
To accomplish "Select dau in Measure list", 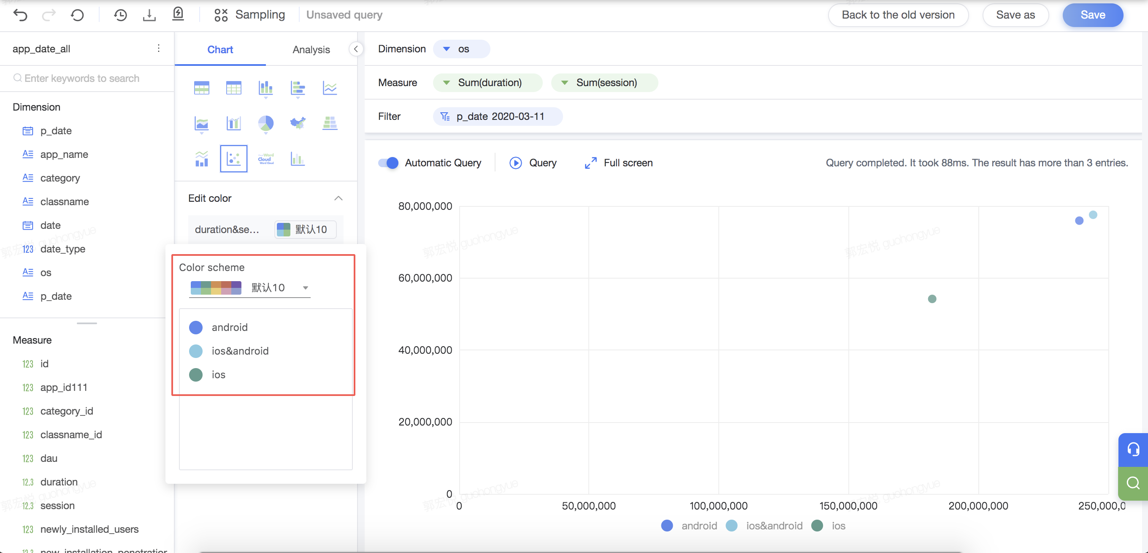I will pos(49,458).
